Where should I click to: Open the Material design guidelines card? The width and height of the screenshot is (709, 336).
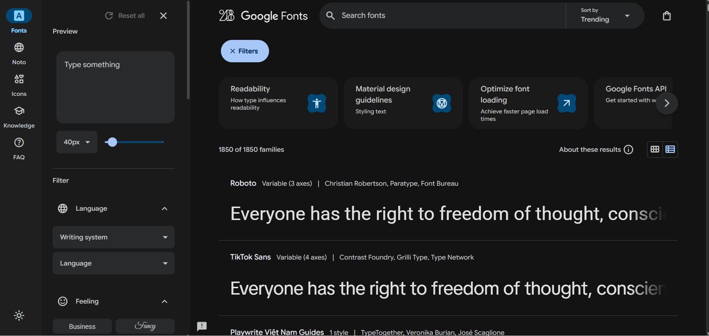403,103
